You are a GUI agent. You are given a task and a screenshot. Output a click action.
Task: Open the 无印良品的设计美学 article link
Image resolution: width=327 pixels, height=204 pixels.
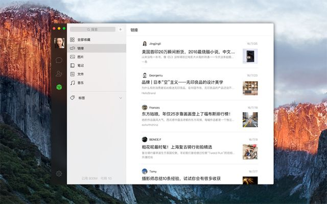click(x=182, y=83)
